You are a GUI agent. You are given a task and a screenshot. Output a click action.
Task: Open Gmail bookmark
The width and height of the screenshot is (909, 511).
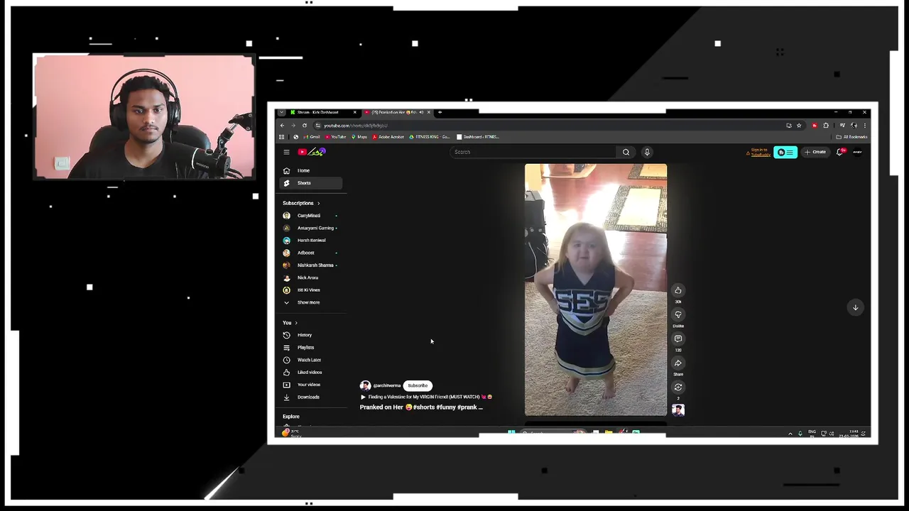312,137
